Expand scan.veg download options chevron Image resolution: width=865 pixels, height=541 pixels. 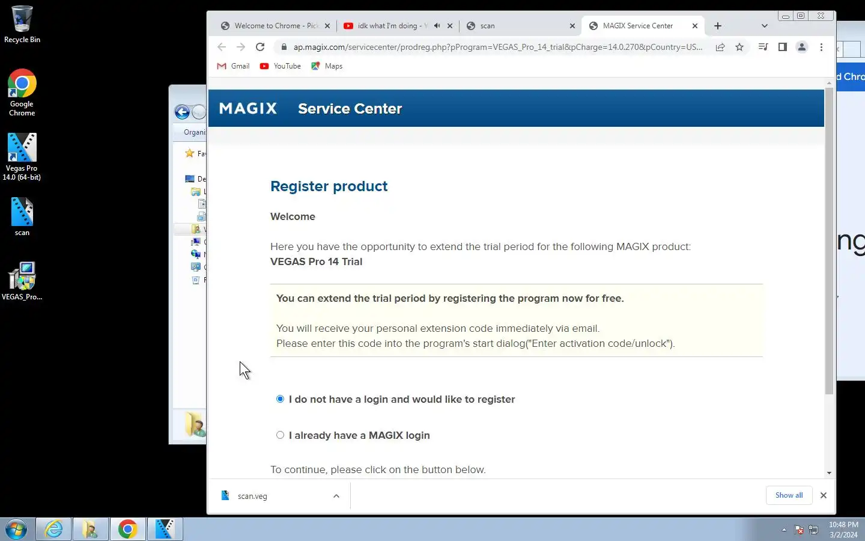(336, 496)
